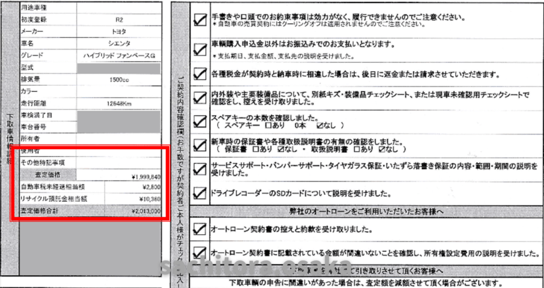Toggle the checkbox for 車両購入申込金 bank transfer payment
This screenshot has width=544, height=288.
pos(198,50)
